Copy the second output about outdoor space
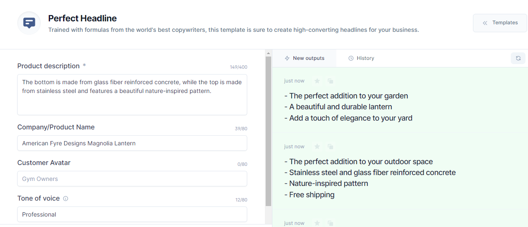Image resolution: width=528 pixels, height=227 pixels. [x=330, y=147]
